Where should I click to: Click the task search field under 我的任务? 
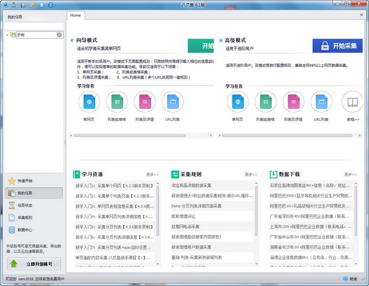[x=34, y=26]
